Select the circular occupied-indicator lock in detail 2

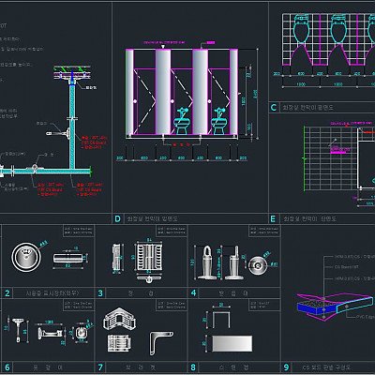(26, 257)
